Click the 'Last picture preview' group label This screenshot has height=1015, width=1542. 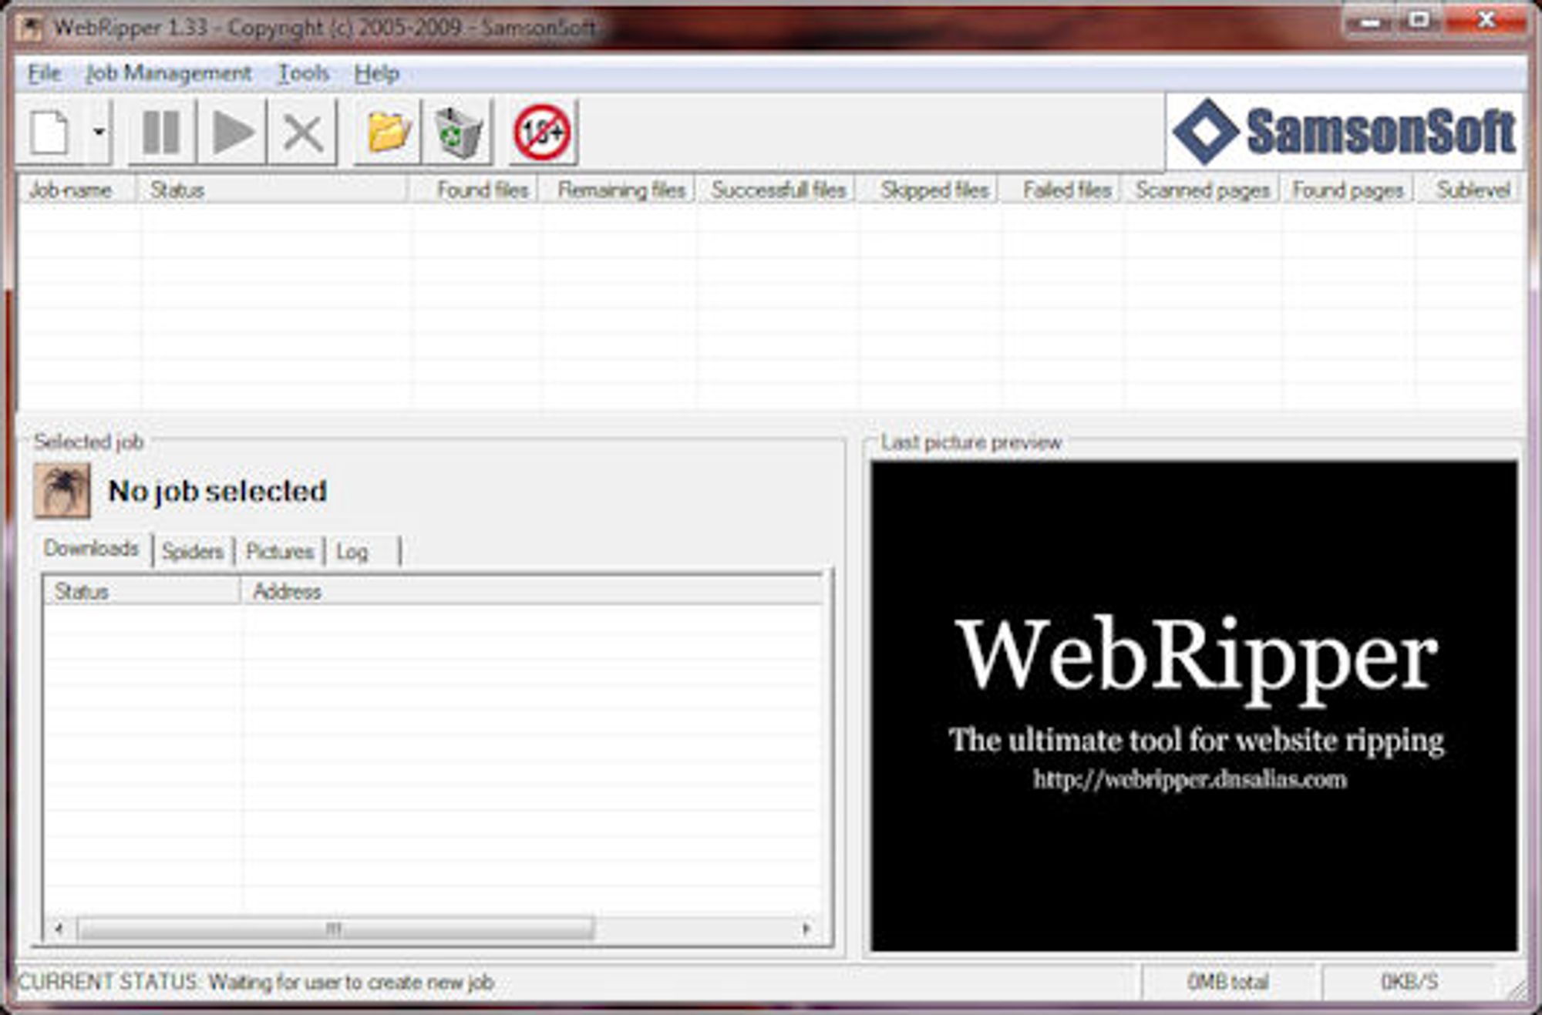click(971, 442)
